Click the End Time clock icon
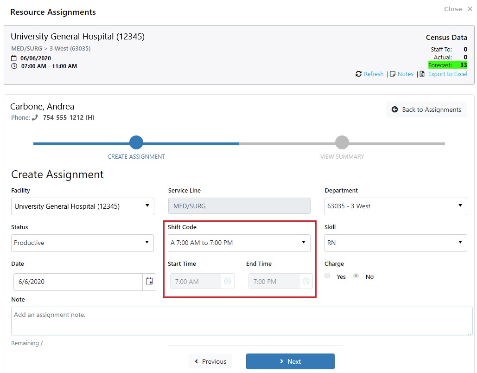 pos(306,282)
